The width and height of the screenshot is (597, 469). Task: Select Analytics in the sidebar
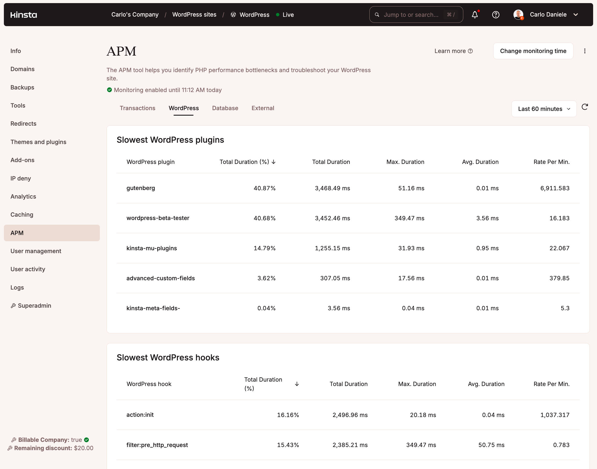click(x=23, y=196)
